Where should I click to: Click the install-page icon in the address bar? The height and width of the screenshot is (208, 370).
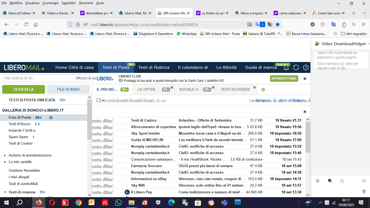(250, 24)
